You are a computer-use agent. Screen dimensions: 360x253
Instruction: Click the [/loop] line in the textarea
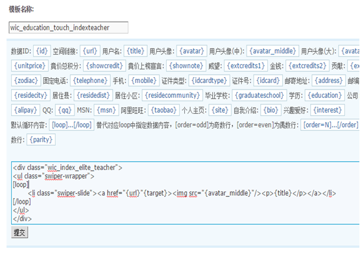pos(22,202)
